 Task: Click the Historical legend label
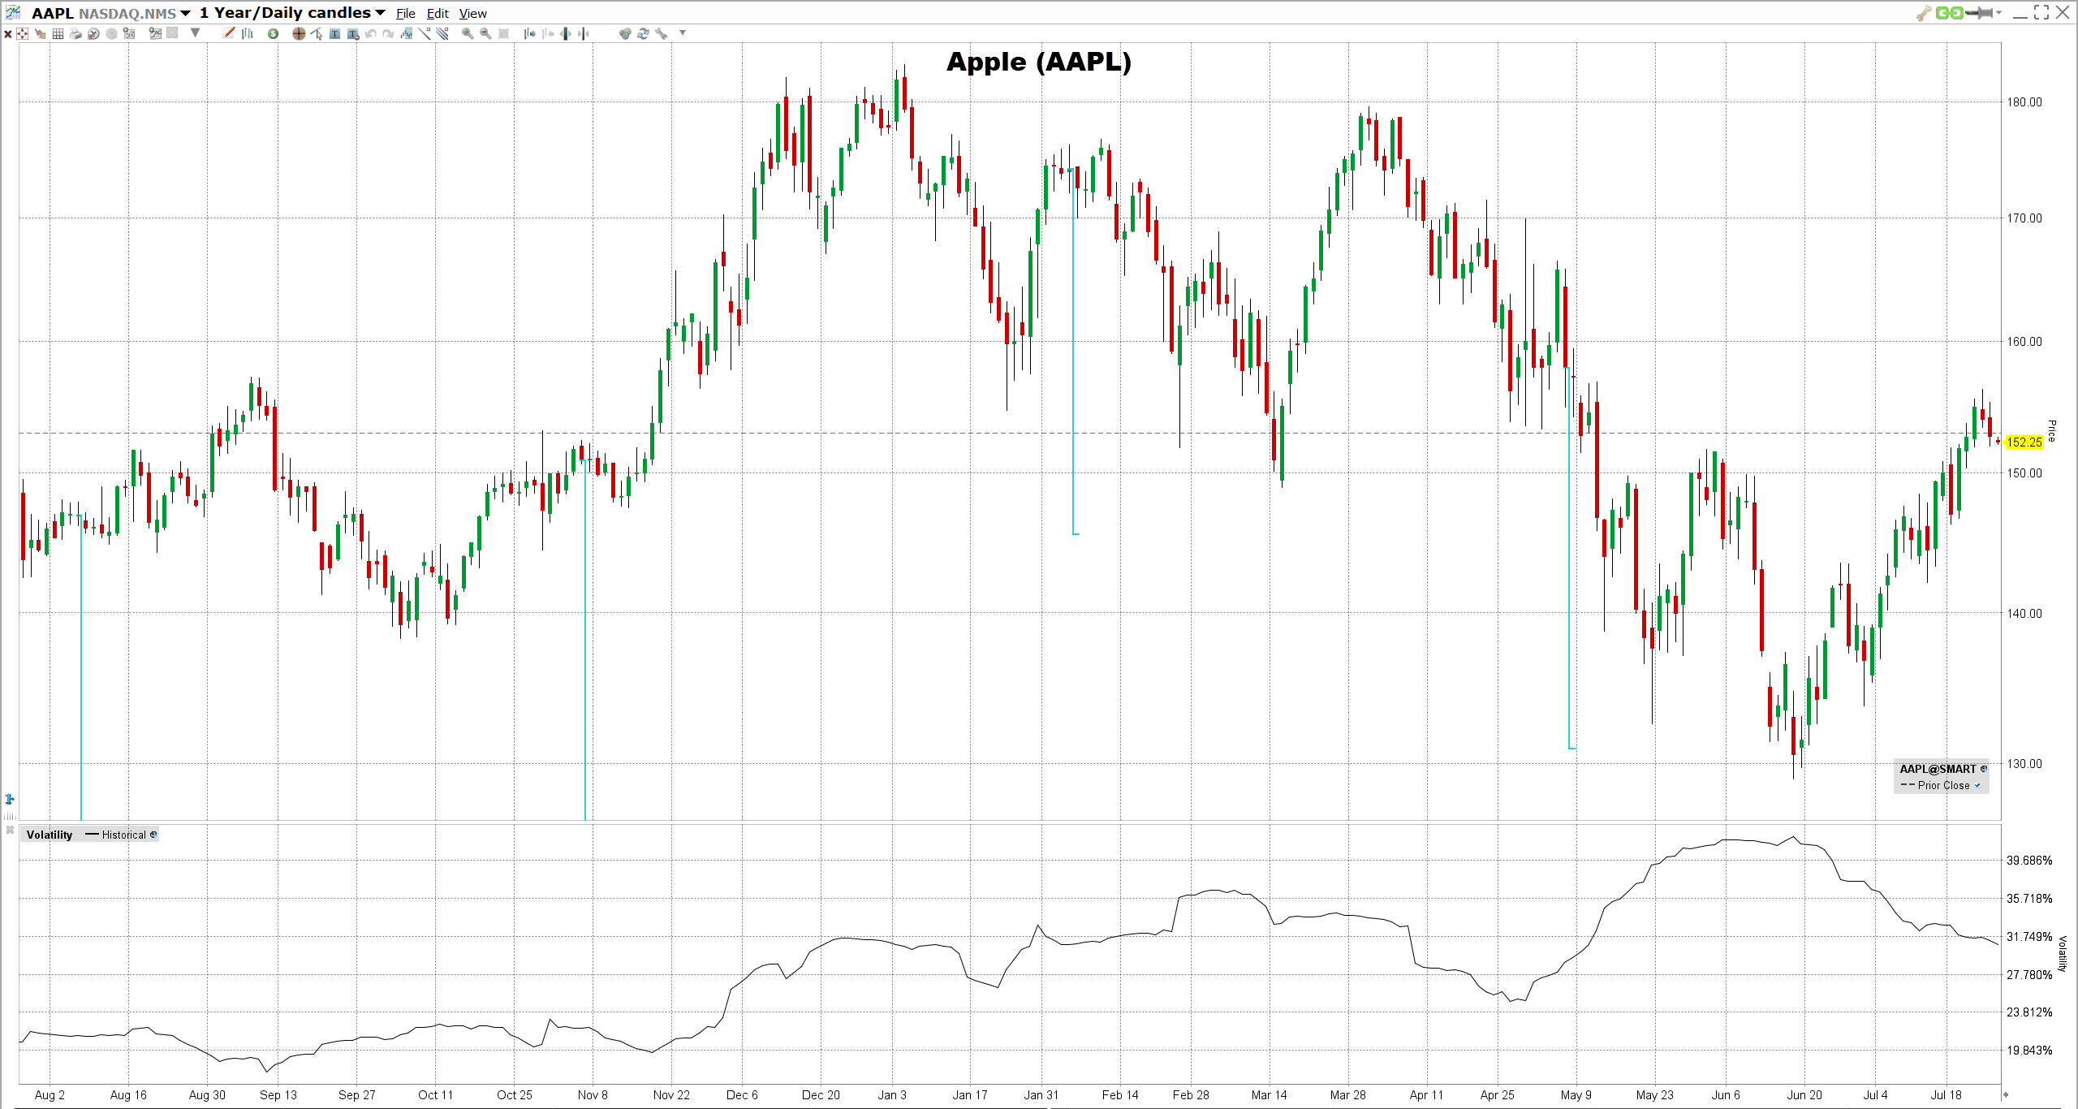[123, 835]
